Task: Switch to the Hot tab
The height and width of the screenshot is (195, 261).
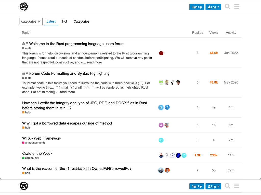Action: (64, 22)
